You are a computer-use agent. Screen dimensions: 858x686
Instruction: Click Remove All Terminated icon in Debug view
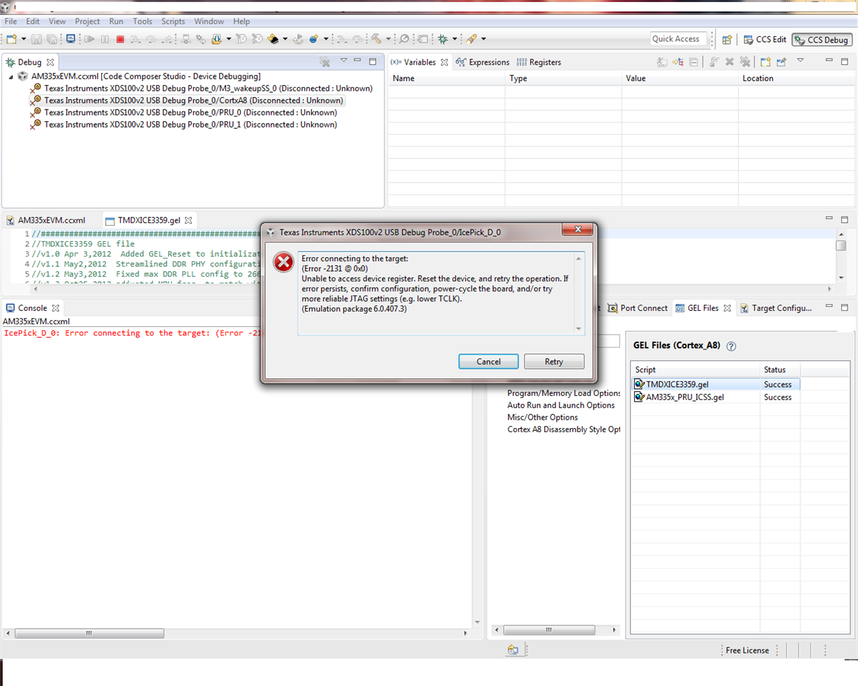[325, 62]
